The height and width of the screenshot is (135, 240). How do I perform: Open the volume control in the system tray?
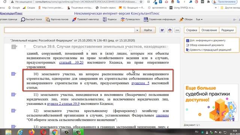click(220, 132)
